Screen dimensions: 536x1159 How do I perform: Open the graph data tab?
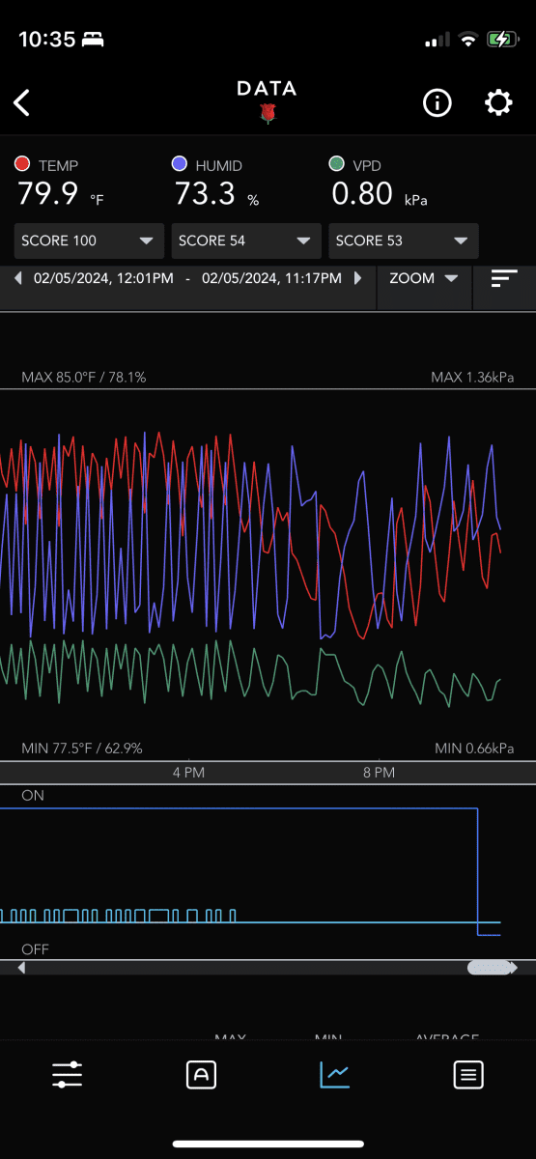[x=334, y=1075]
